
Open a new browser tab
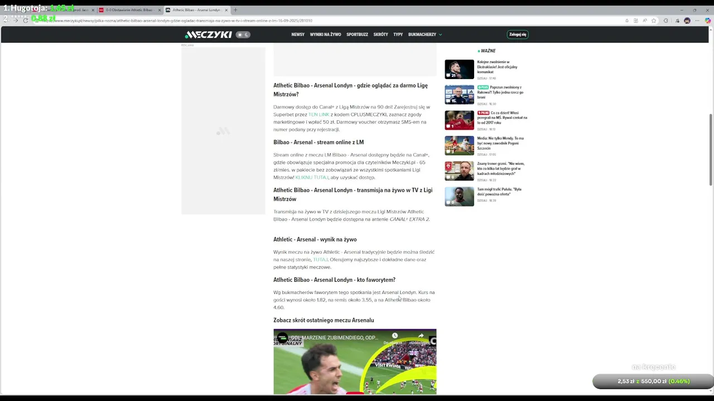pyautogui.click(x=235, y=10)
